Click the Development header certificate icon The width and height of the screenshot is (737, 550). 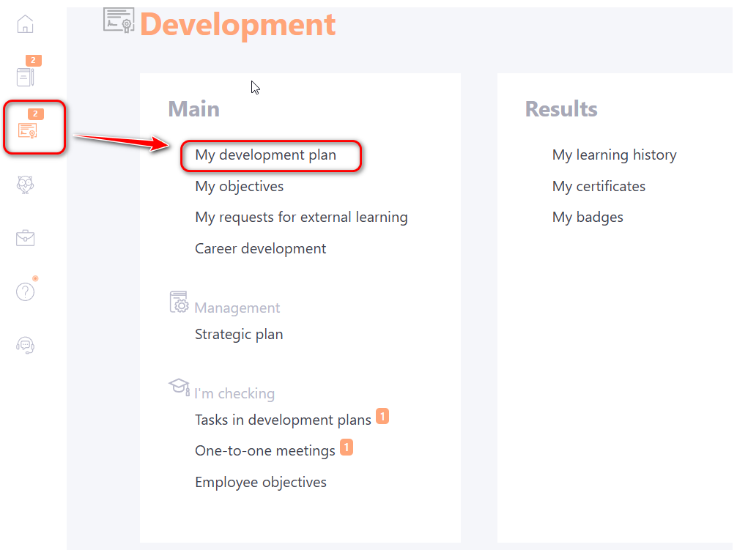119,22
